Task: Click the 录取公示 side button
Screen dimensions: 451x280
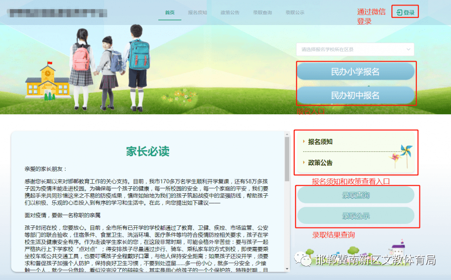Action: [x=356, y=216]
